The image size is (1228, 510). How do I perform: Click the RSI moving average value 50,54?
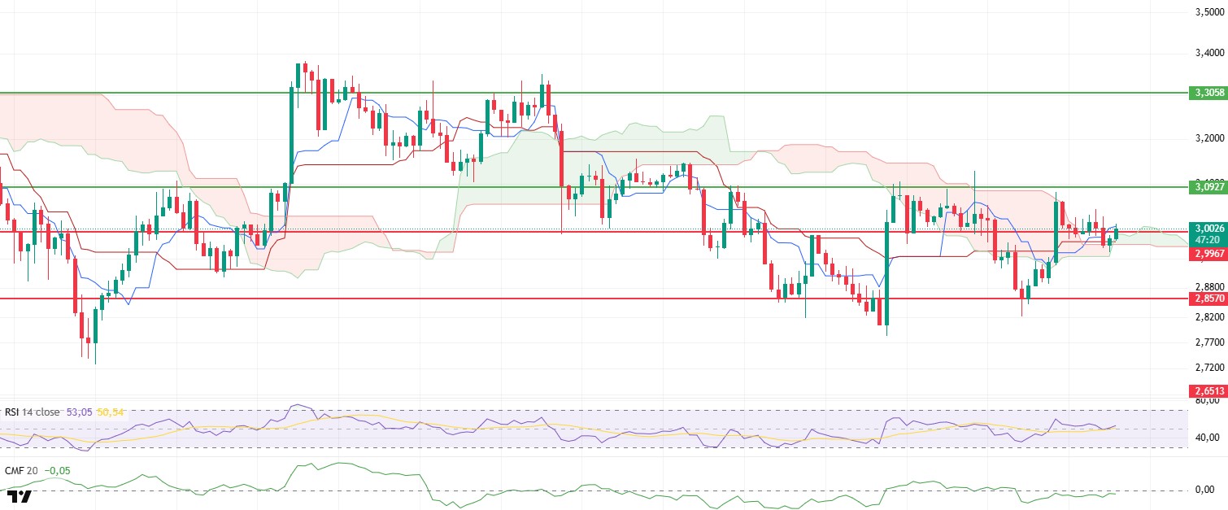109,412
